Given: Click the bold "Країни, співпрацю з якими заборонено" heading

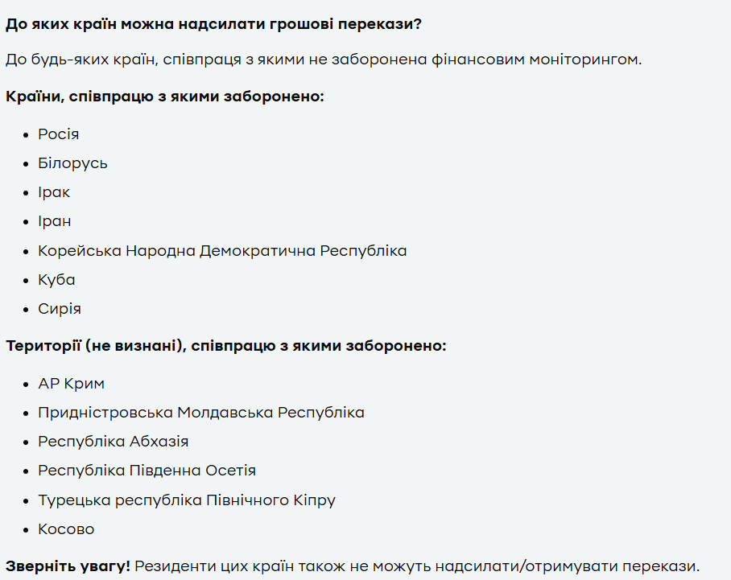Looking at the screenshot, I should pos(164,97).
